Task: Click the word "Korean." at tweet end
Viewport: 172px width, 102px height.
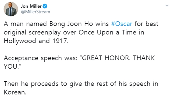Action: pyautogui.click(x=15, y=92)
